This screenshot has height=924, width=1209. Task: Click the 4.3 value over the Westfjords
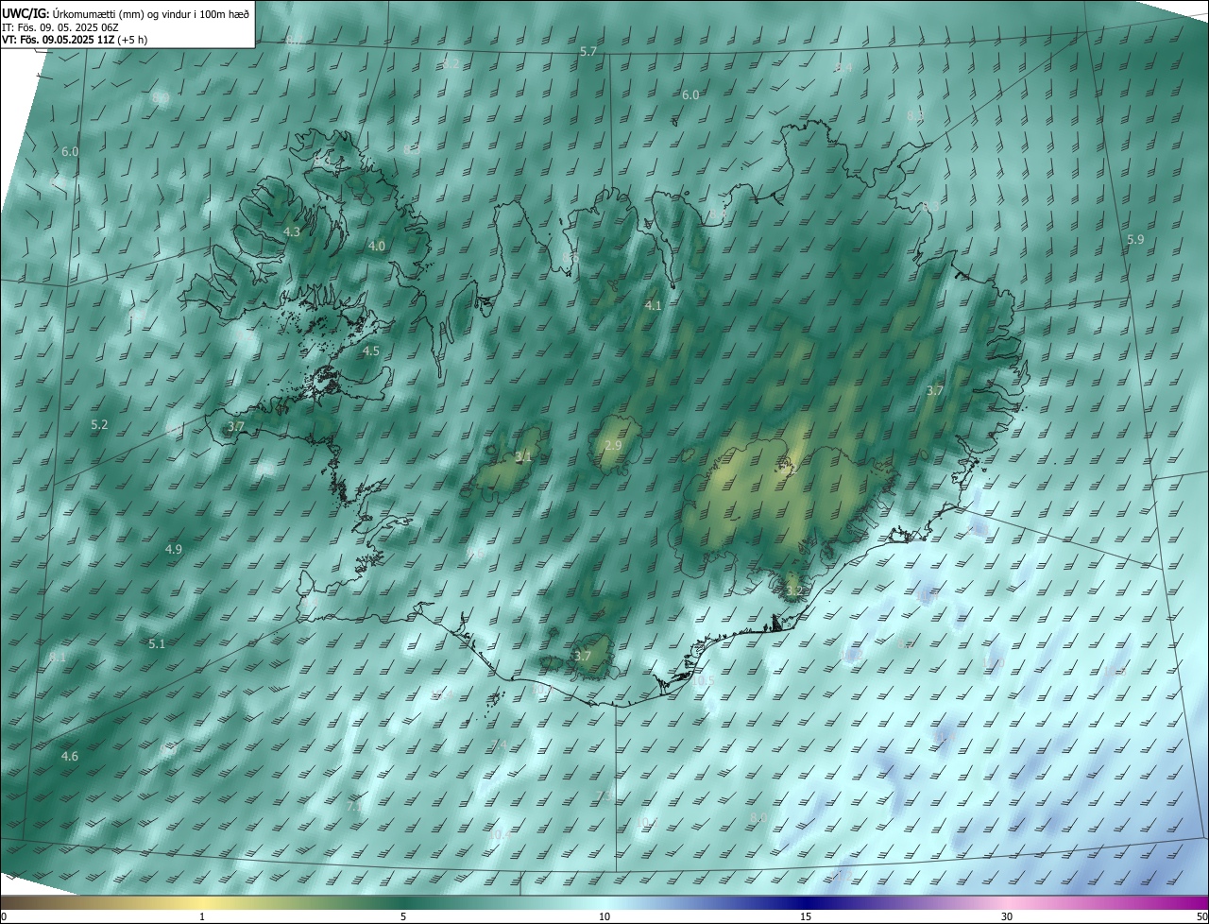[292, 232]
